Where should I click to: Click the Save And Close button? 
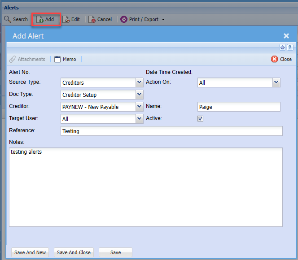click(x=74, y=252)
